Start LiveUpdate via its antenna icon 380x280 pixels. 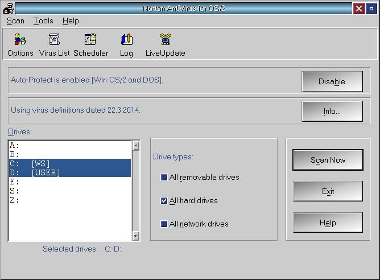pos(166,39)
